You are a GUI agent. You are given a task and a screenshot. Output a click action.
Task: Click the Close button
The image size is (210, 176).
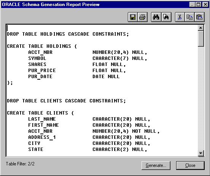[x=190, y=165]
